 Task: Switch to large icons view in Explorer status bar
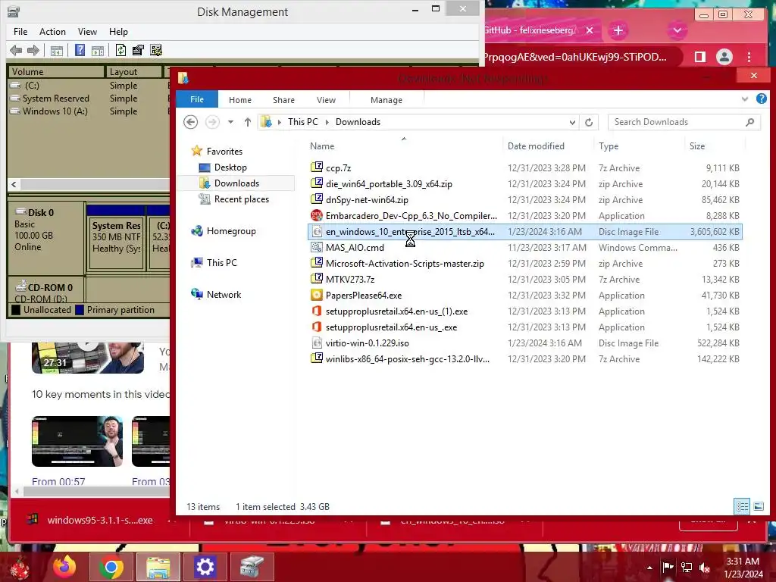point(758,506)
